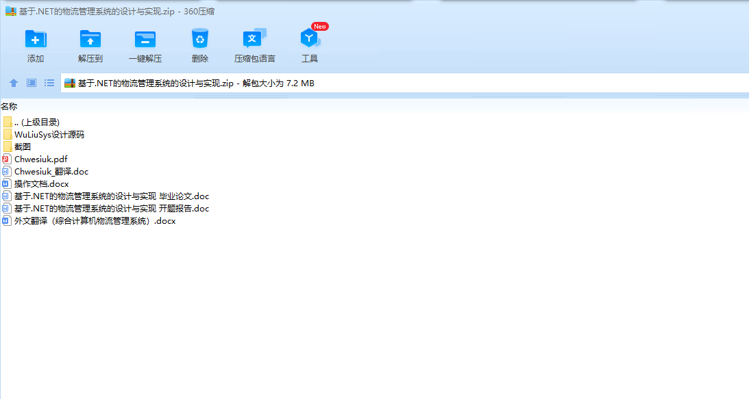Click Word icon of 毕业论文.doc file
749x399 pixels.
pos(6,196)
